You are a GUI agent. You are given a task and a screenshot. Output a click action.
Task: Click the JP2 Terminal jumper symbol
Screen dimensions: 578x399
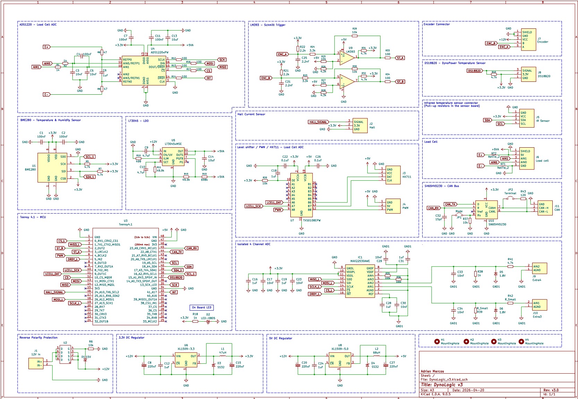pos(510,198)
